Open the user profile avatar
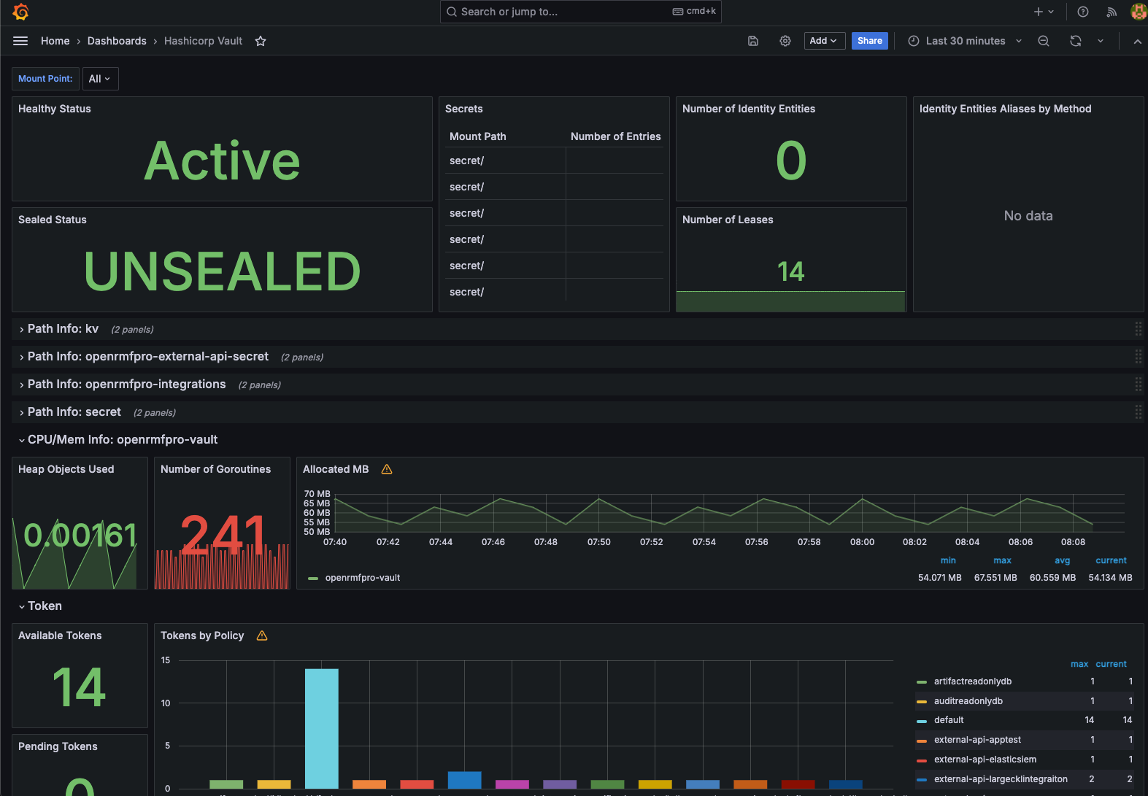This screenshot has height=796, width=1148. coord(1139,12)
